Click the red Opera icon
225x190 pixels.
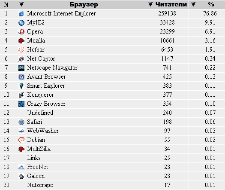21,32
